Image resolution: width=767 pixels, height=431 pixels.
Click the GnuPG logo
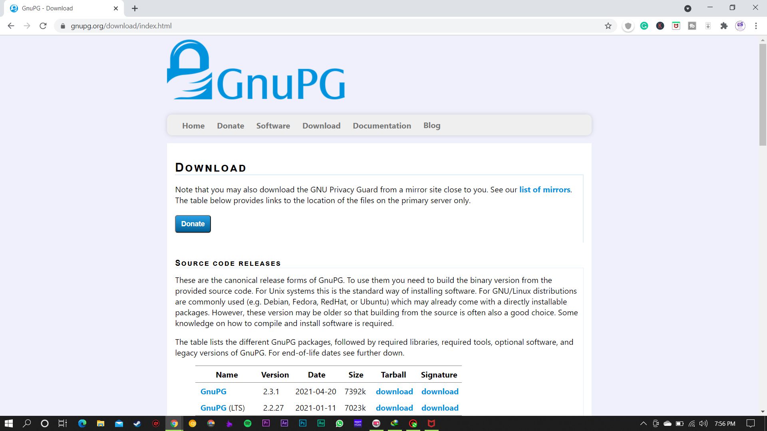click(x=256, y=69)
